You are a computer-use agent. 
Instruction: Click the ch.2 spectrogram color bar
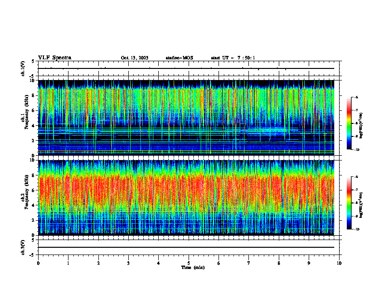[349, 203]
